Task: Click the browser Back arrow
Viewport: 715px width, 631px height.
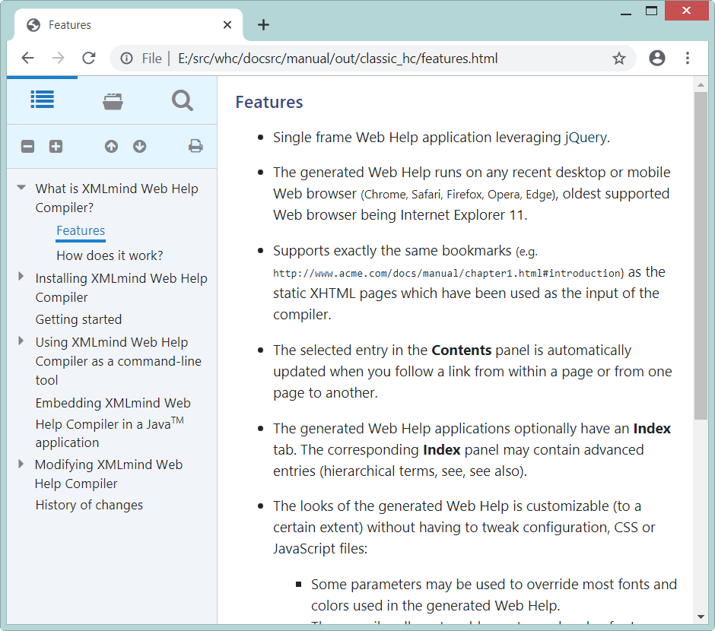Action: [x=28, y=59]
